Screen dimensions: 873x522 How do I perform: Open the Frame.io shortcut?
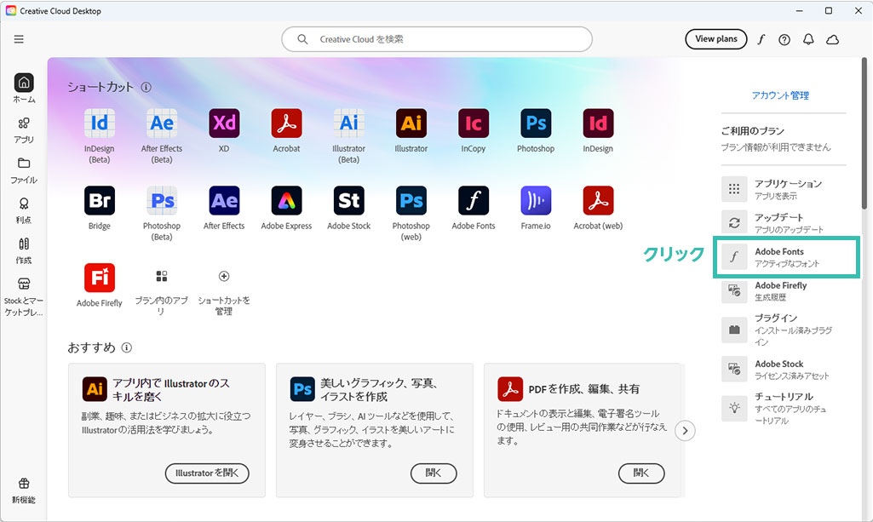pos(536,201)
